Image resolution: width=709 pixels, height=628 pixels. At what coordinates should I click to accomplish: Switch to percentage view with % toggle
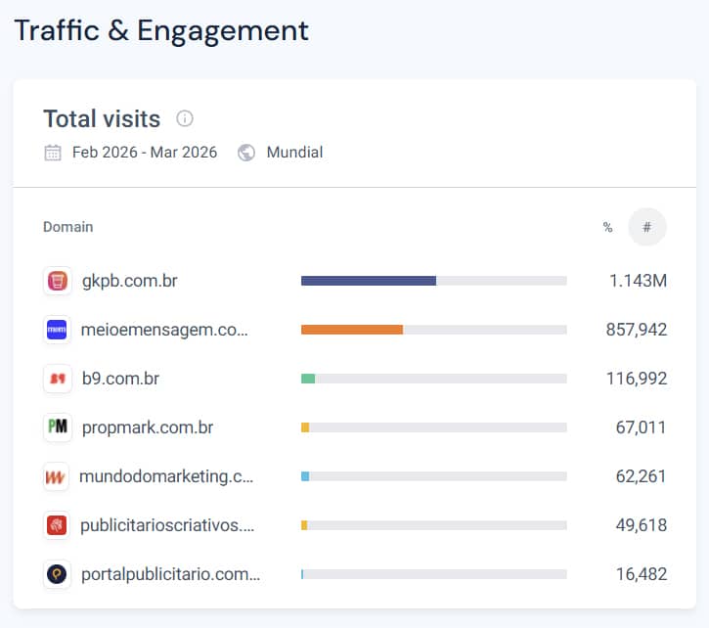[607, 227]
